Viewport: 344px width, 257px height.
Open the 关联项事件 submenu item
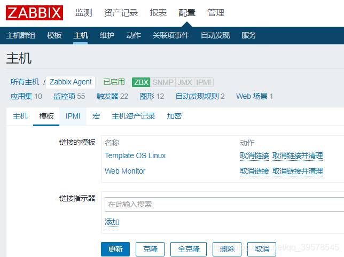[171, 35]
